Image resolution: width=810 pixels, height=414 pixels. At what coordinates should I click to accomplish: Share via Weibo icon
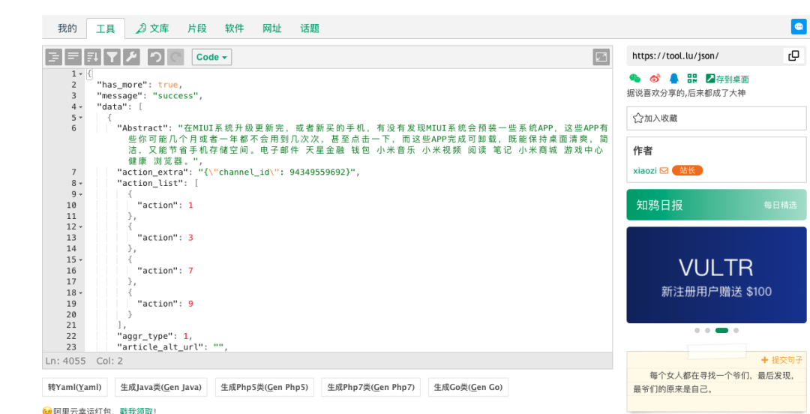coord(655,79)
